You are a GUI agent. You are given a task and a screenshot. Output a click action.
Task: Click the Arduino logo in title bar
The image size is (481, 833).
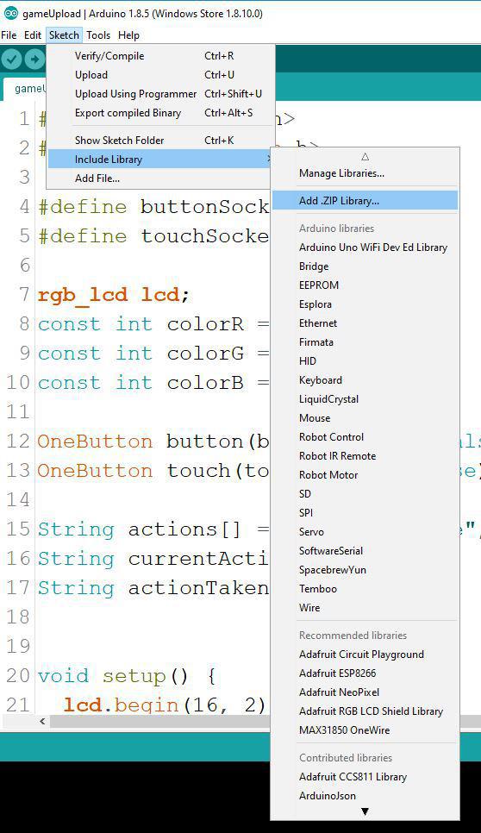click(x=10, y=13)
